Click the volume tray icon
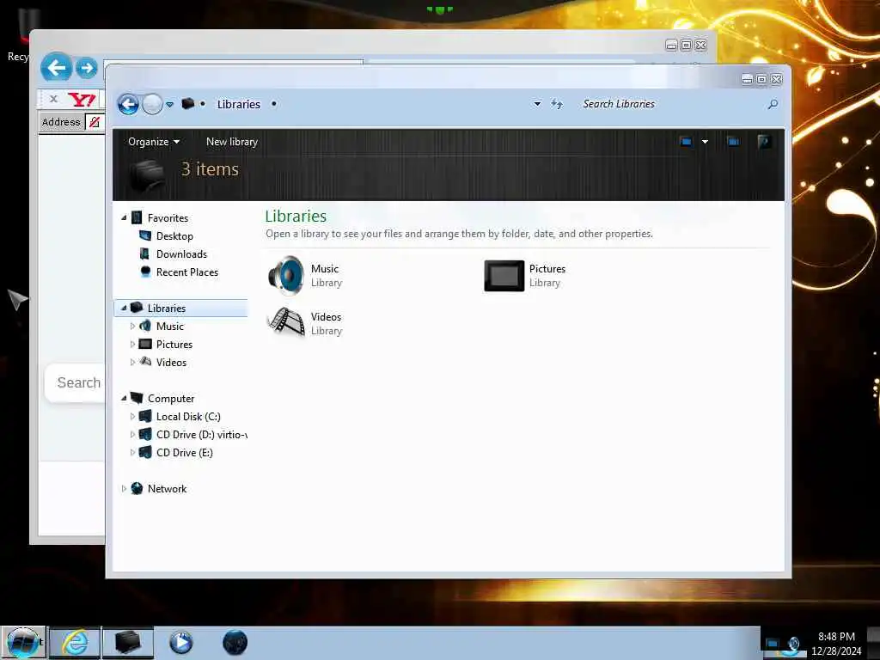Viewport: 880px width, 660px height. click(793, 644)
